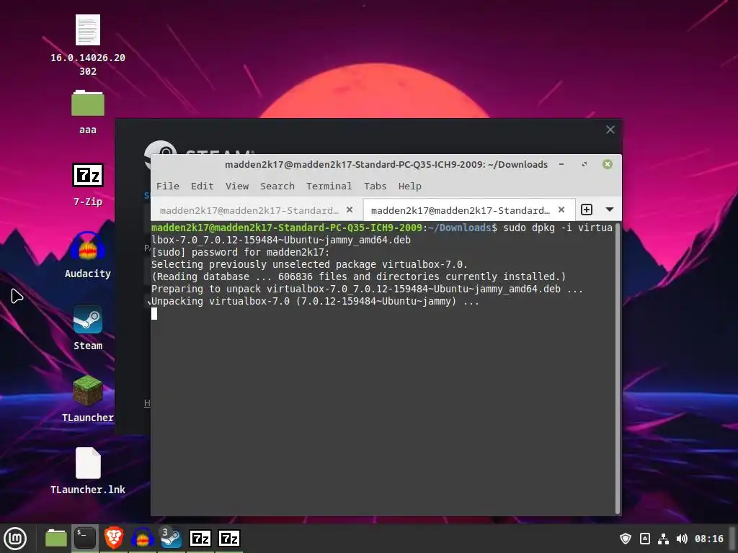Click the 'Preparing to unpack virtualbox' line
Viewport: 738px width, 553px height.
[x=367, y=289]
